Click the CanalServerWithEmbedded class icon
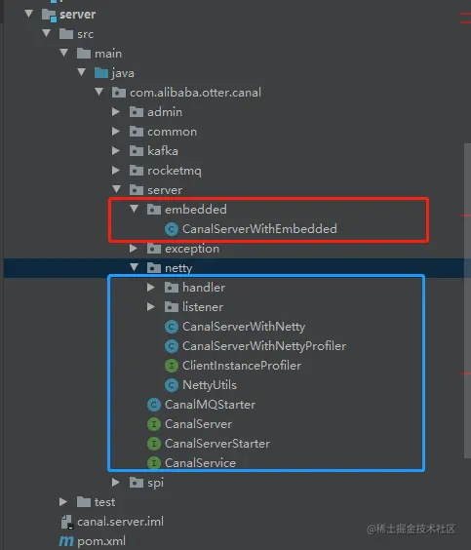Viewport: 471px width, 550px height. (x=172, y=229)
